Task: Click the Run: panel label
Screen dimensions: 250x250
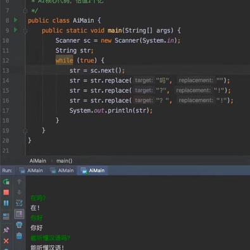Action: tap(7, 170)
